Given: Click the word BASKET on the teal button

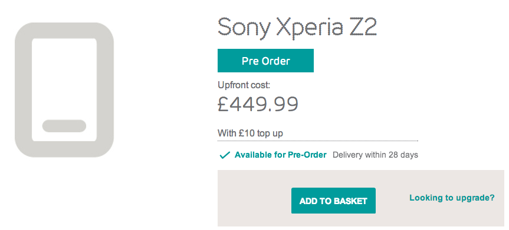Looking at the screenshot, I should (x=350, y=201).
